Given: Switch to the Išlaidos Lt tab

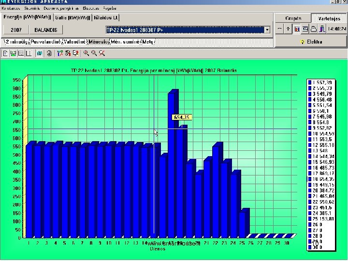Looking at the screenshot, I should (x=106, y=17).
